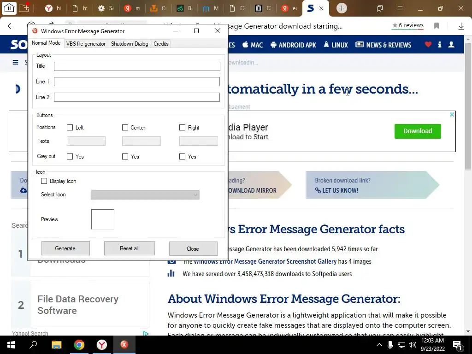Click the green Download ad button
472x354 pixels.
click(418, 131)
